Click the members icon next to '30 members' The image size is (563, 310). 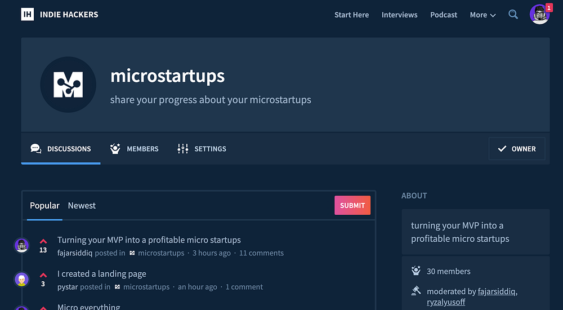416,271
